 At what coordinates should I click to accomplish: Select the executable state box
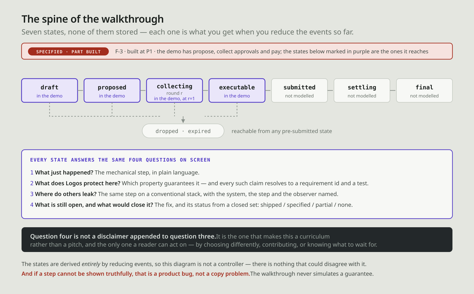click(x=237, y=90)
